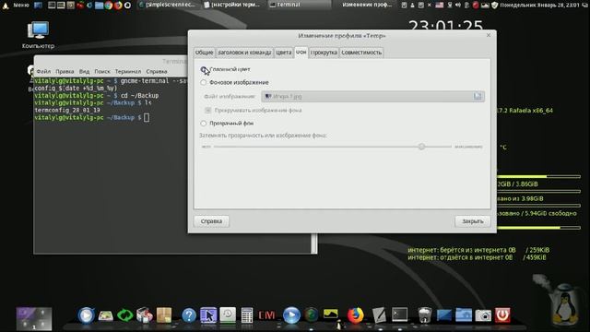The height and width of the screenshot is (332, 590).
Task: Open the 'Вид' menu in Terminal window
Action: point(84,71)
